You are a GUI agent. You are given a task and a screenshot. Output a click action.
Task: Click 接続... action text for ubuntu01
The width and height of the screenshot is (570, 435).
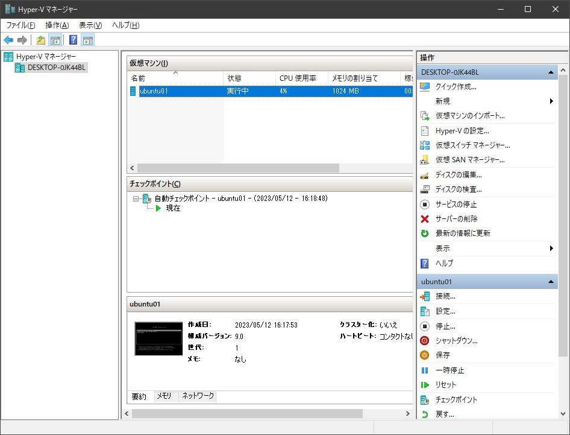(x=445, y=296)
